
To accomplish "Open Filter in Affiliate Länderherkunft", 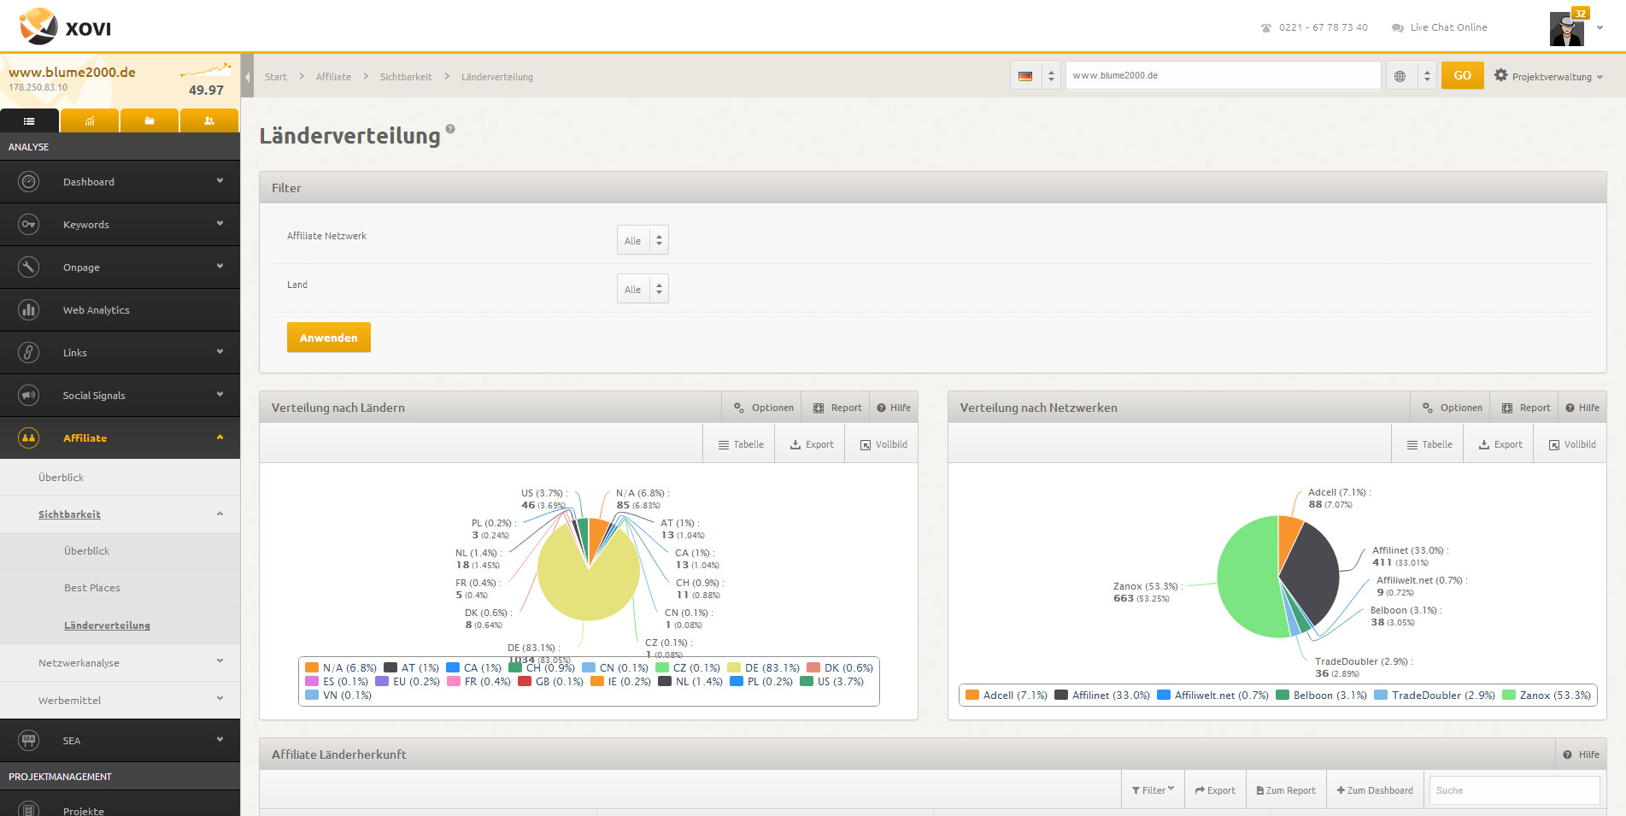I will 1153,790.
